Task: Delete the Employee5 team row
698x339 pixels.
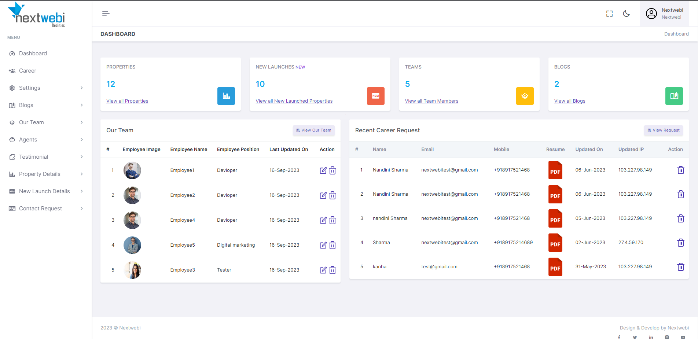Action: 333,245
